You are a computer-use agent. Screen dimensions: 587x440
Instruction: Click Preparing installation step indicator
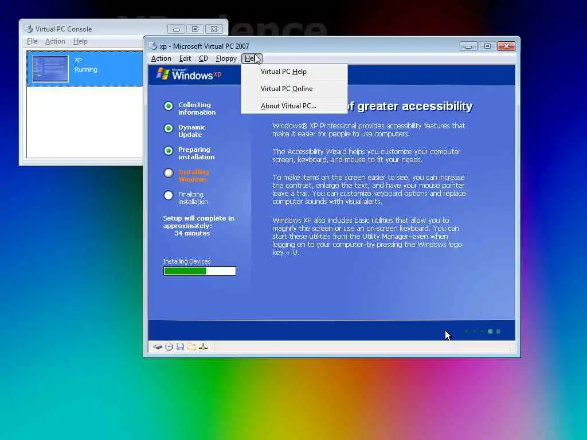point(169,151)
